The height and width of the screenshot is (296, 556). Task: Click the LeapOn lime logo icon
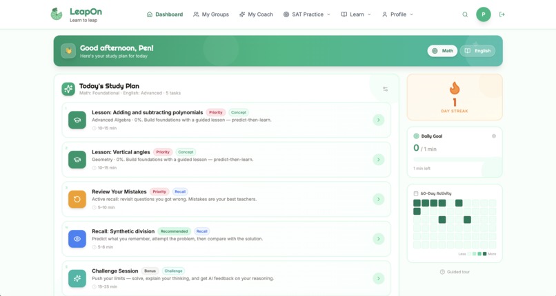[x=57, y=14]
